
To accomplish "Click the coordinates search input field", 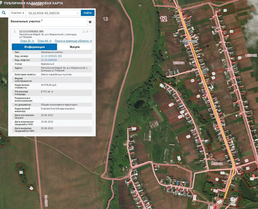I will pyautogui.click(x=52, y=13).
